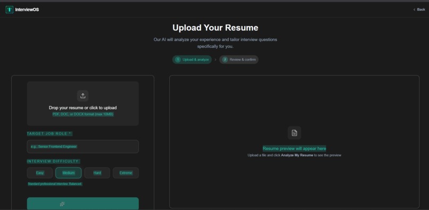Screen dimensions: 429x210
Task: Click the upload arrow icon
Action: 83,96
